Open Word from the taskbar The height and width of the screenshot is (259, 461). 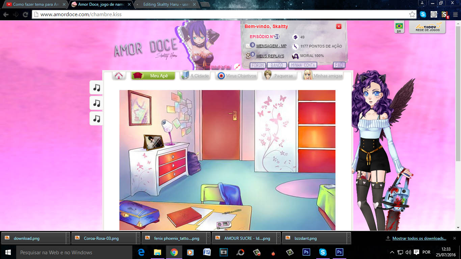(207, 252)
